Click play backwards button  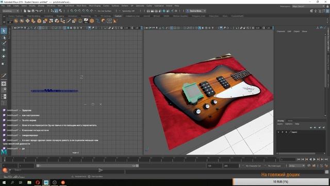click(x=310, y=160)
